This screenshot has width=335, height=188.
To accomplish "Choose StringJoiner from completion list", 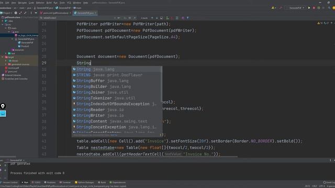I will click(x=117, y=92).
